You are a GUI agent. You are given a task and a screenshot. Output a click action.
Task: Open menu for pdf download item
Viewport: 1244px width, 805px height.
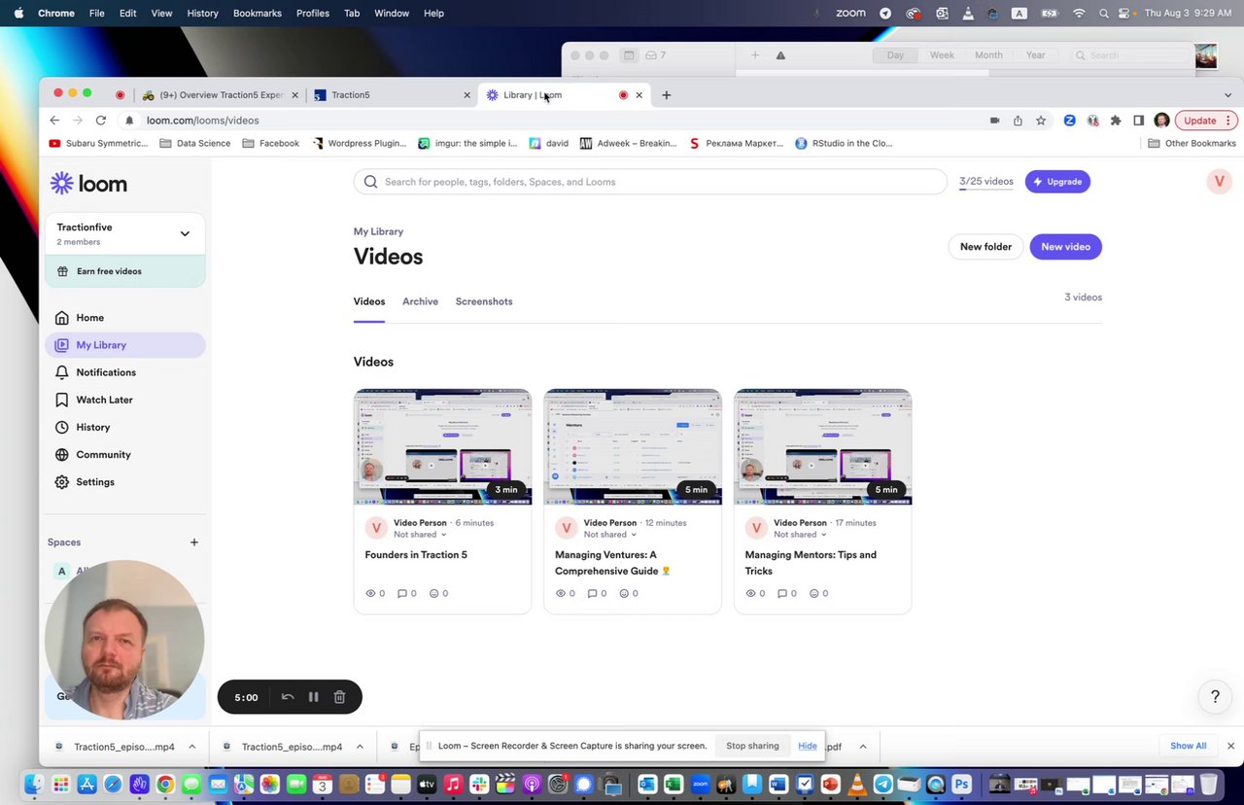pos(862,747)
